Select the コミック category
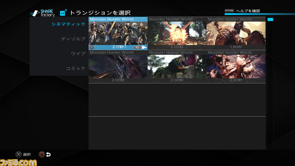The width and height of the screenshot is (295, 166). [x=76, y=68]
